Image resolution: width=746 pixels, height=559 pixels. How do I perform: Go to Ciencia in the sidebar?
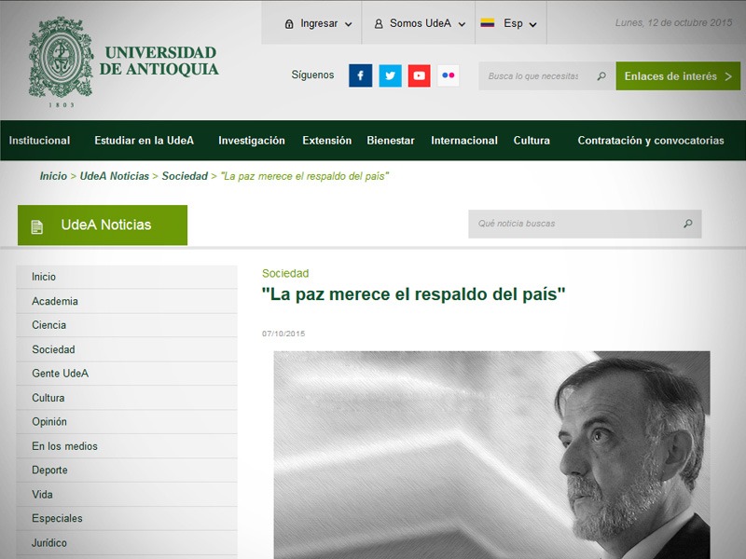click(48, 325)
